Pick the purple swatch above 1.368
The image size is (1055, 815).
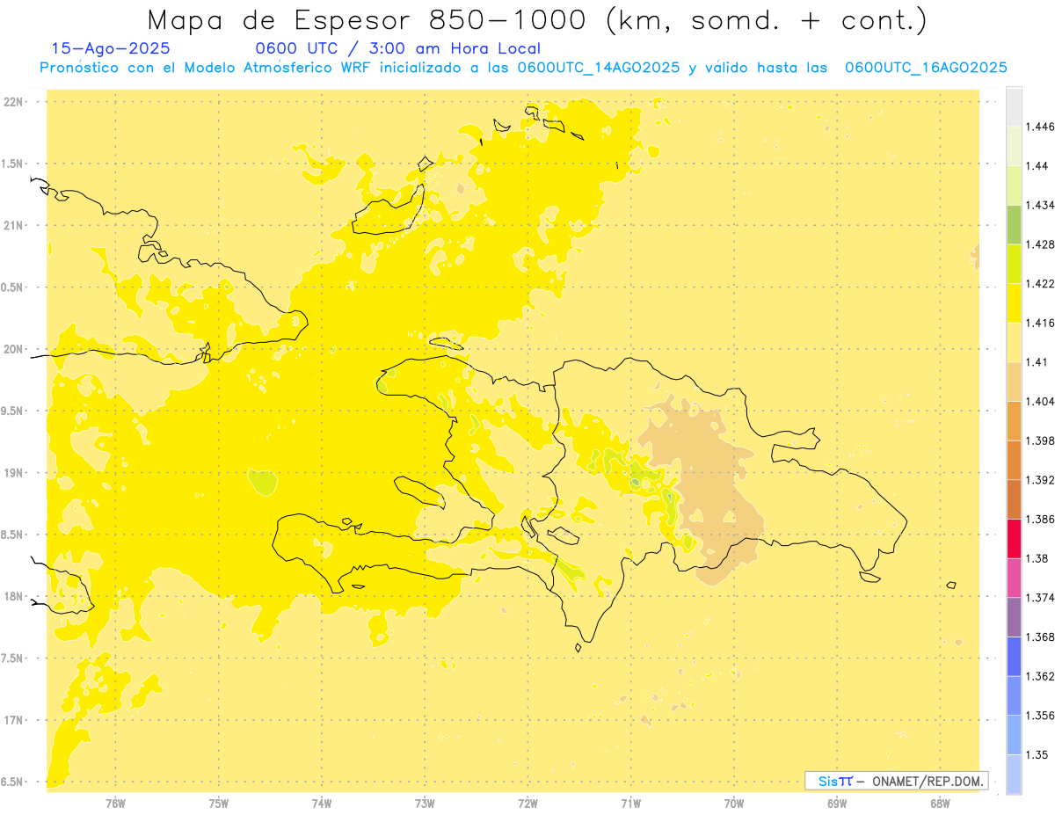[1014, 617]
